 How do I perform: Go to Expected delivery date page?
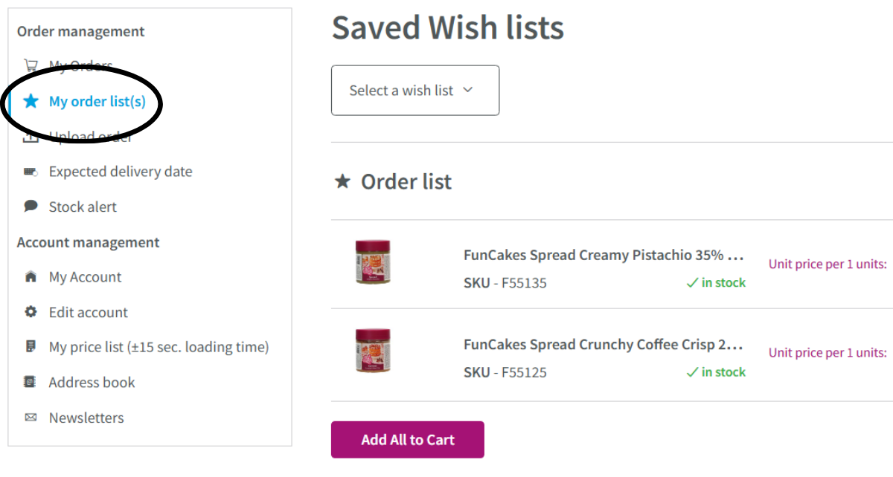point(121,172)
